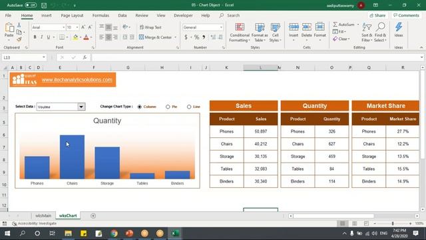Switch to the Formulas tab
This screenshot has width=426, height=240.
[101, 15]
